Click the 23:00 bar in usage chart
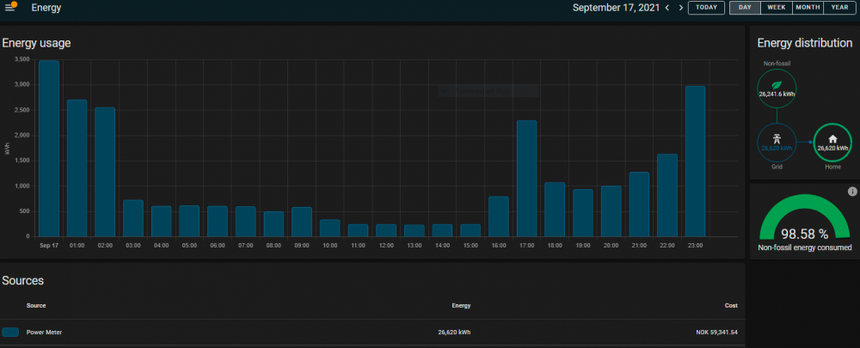860x348 pixels. pos(695,162)
